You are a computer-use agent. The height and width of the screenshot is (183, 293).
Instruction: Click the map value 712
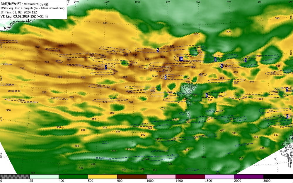coord(22,68)
